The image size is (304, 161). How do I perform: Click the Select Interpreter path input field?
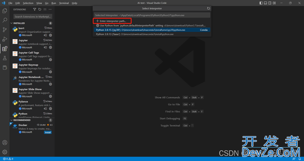point(152,15)
